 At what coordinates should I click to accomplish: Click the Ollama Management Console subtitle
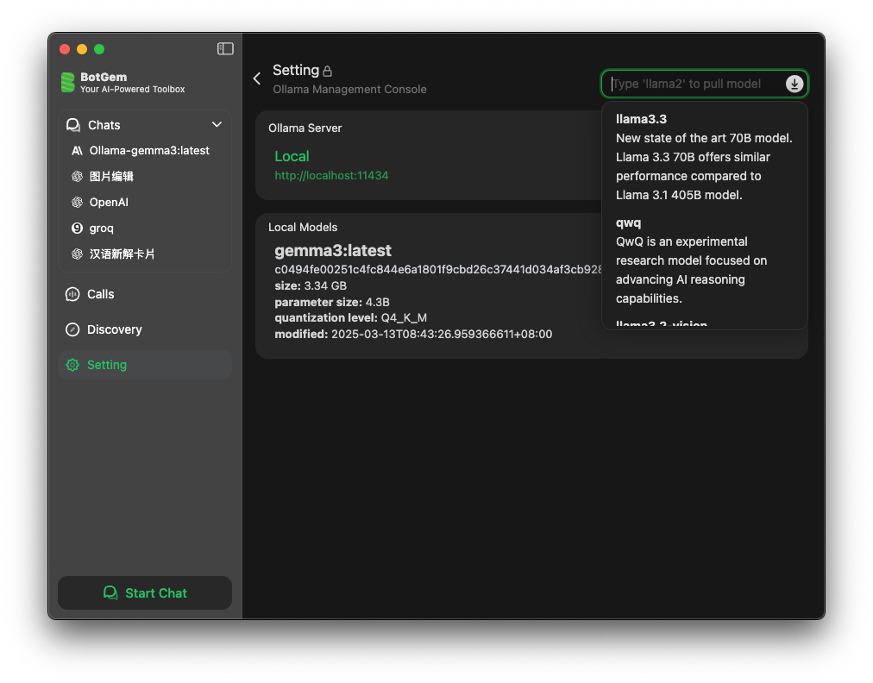click(x=349, y=89)
